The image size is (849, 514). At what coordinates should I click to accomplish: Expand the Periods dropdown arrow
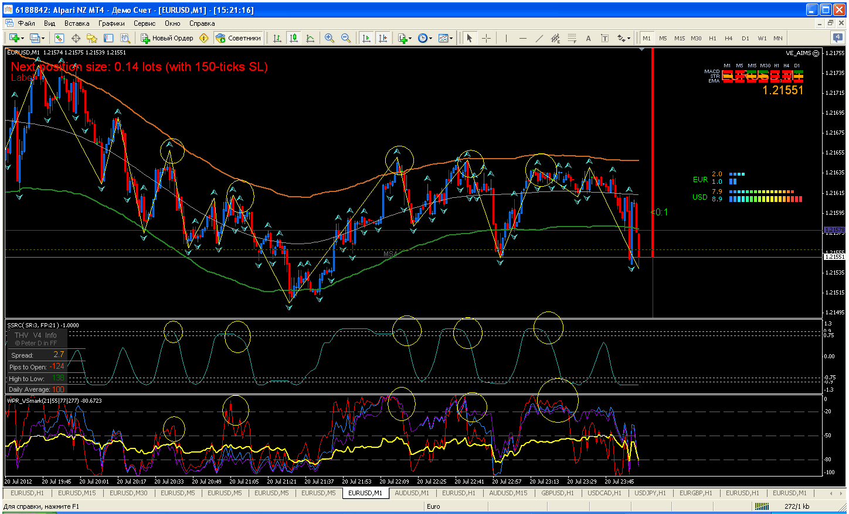click(431, 38)
